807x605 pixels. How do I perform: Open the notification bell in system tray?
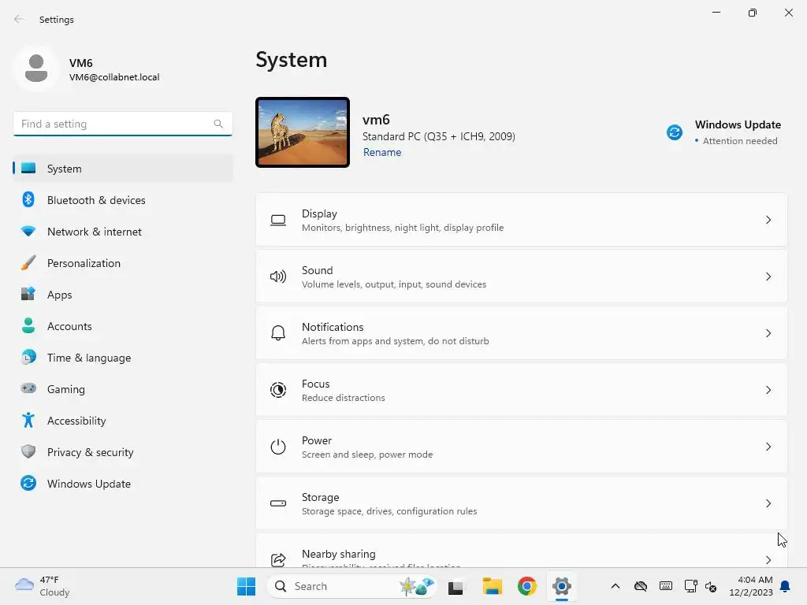point(785,586)
